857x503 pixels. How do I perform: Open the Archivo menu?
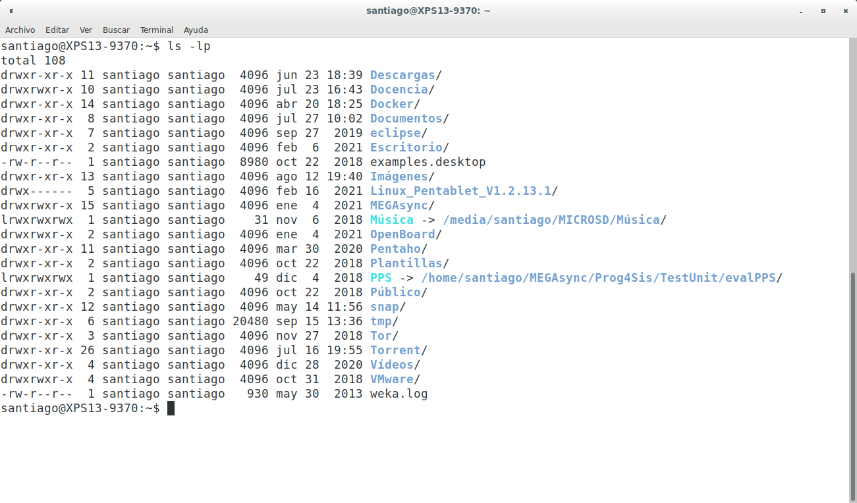click(20, 30)
